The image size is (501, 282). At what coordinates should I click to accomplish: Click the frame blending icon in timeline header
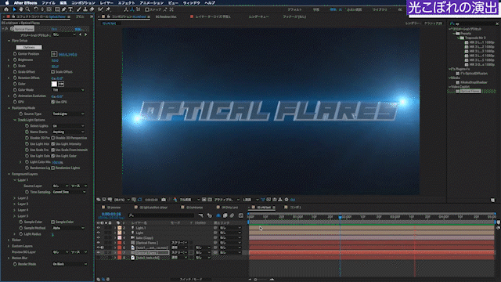pyautogui.click(x=225, y=215)
